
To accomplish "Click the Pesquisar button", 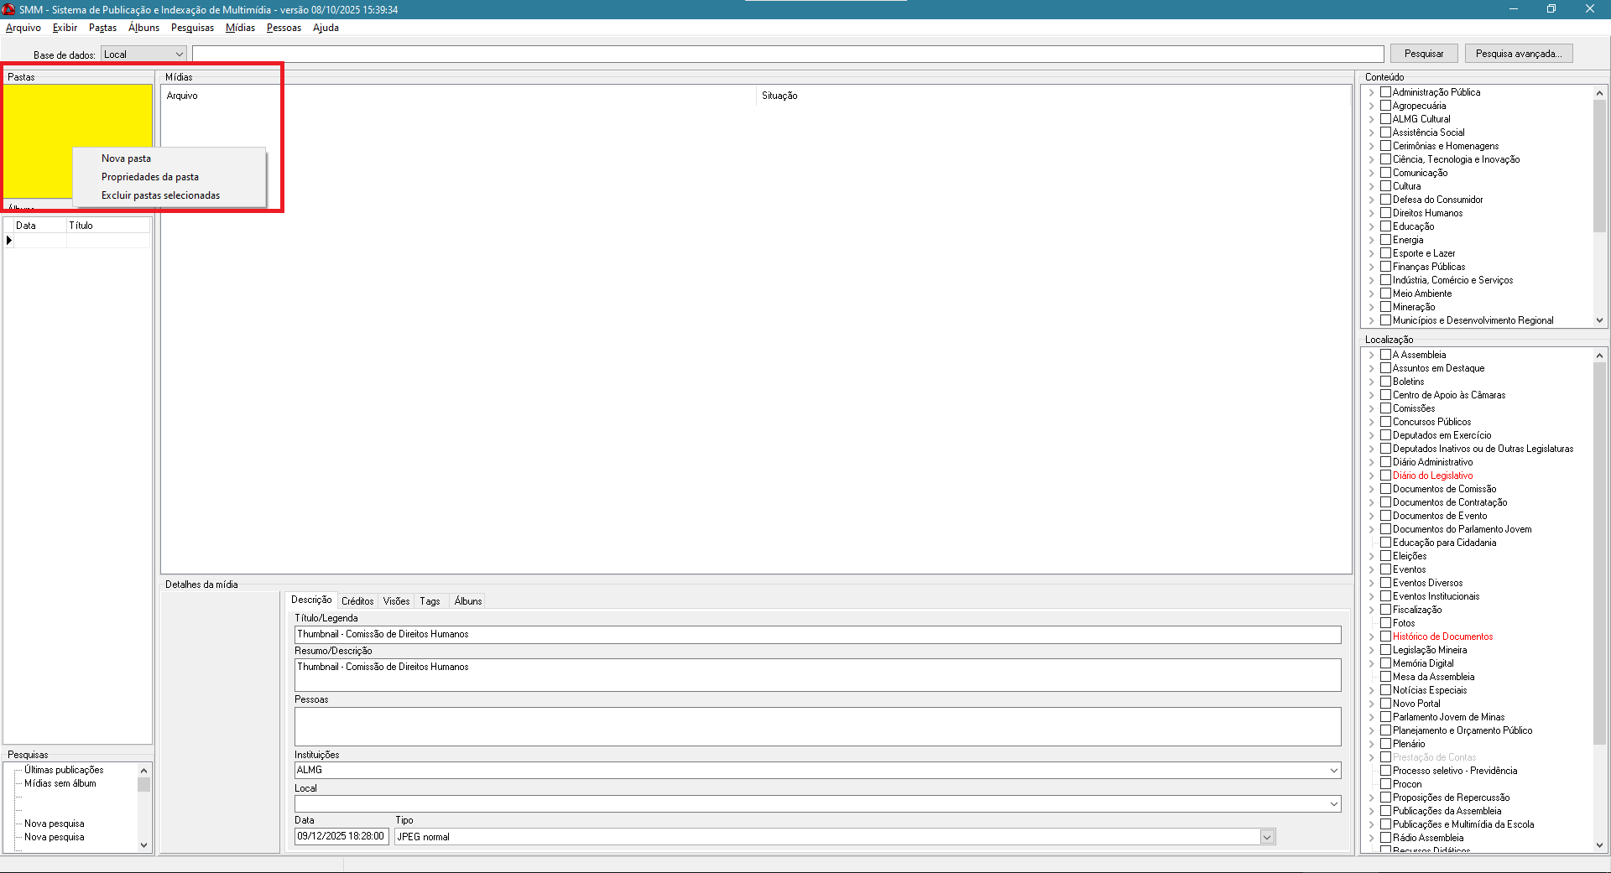I will tap(1423, 54).
